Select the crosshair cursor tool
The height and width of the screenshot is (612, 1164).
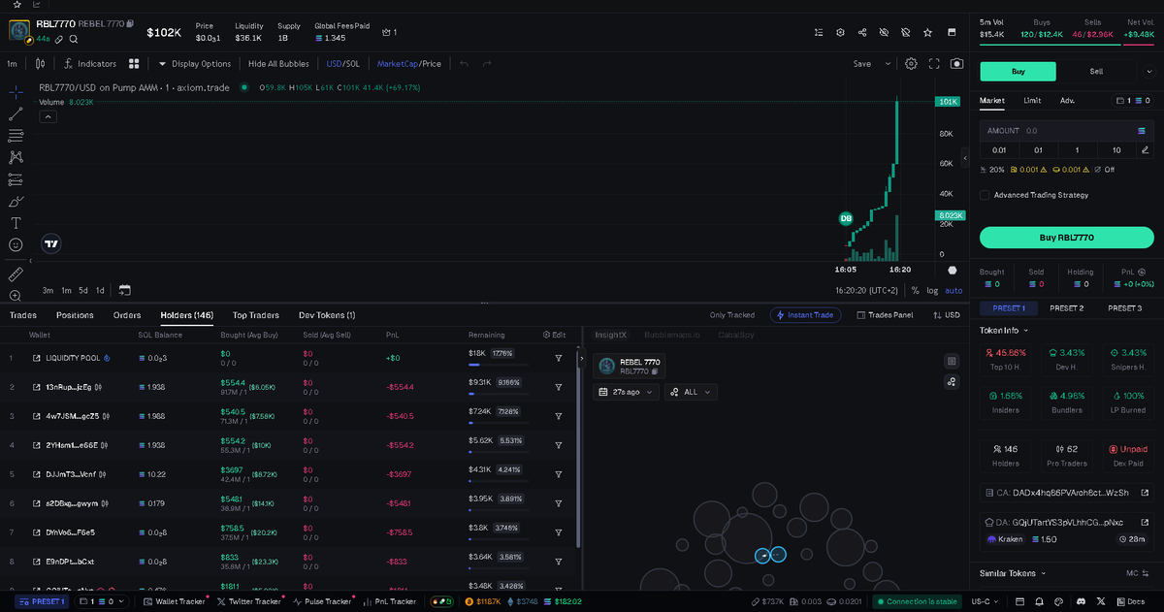[16, 91]
